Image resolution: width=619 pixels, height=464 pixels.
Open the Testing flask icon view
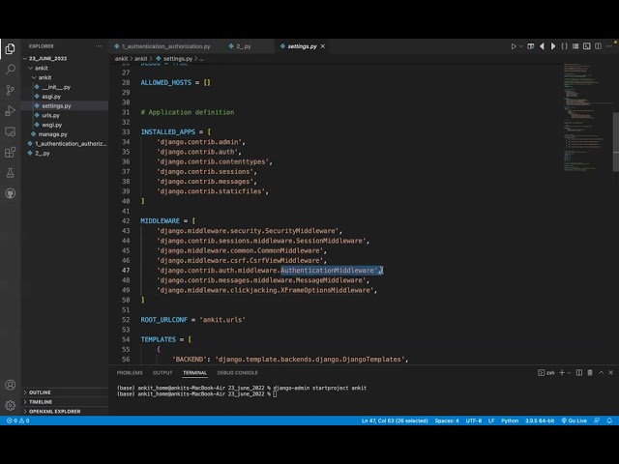pyautogui.click(x=11, y=172)
